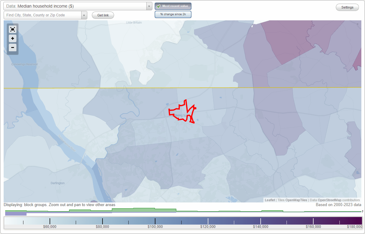Follow the Leaflet attribution link

270,200
